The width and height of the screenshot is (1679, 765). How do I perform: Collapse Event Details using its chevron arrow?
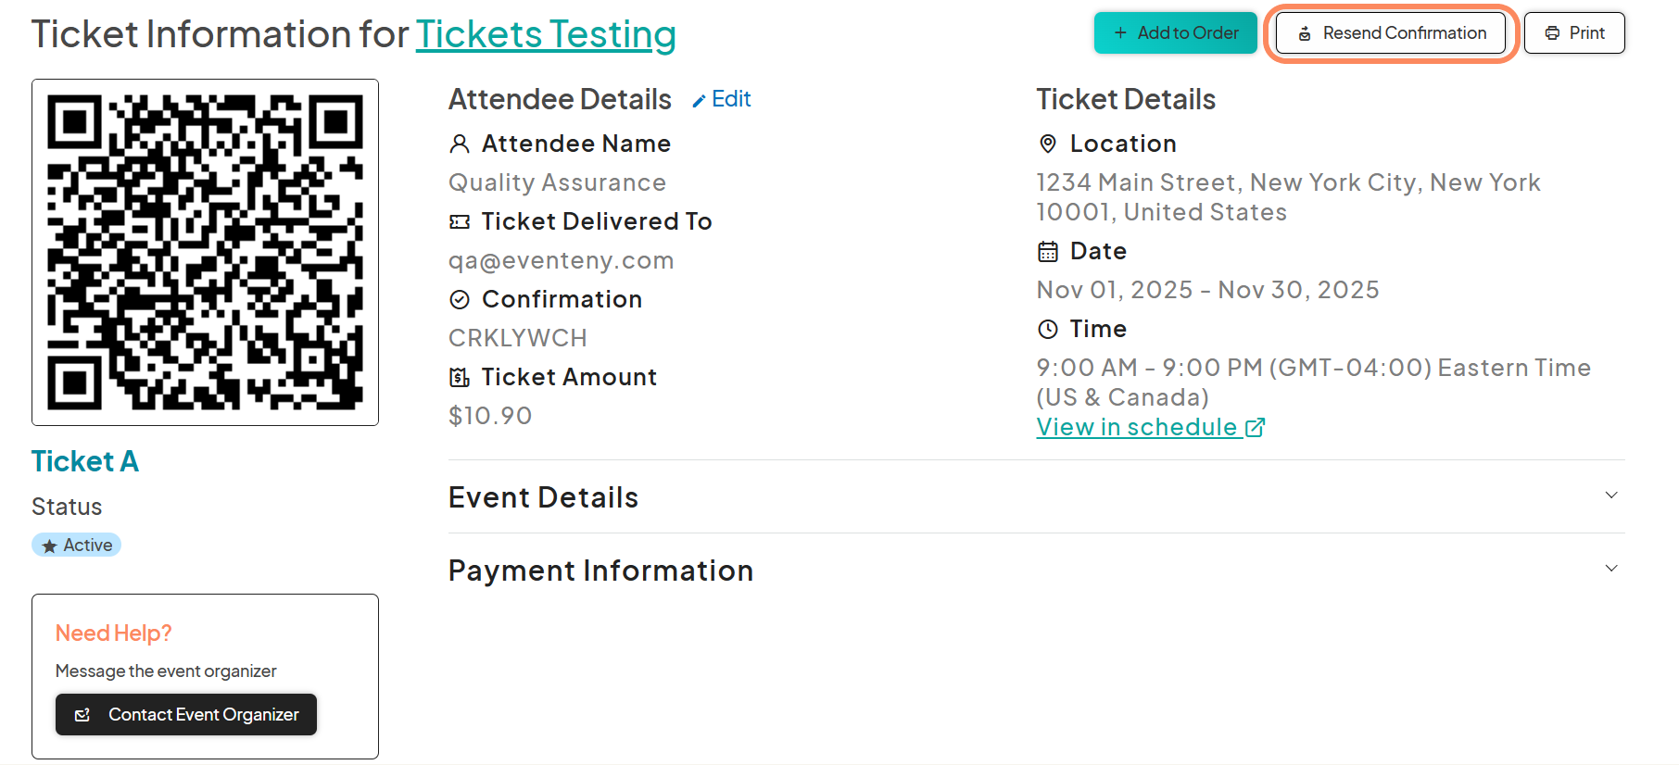coord(1612,496)
